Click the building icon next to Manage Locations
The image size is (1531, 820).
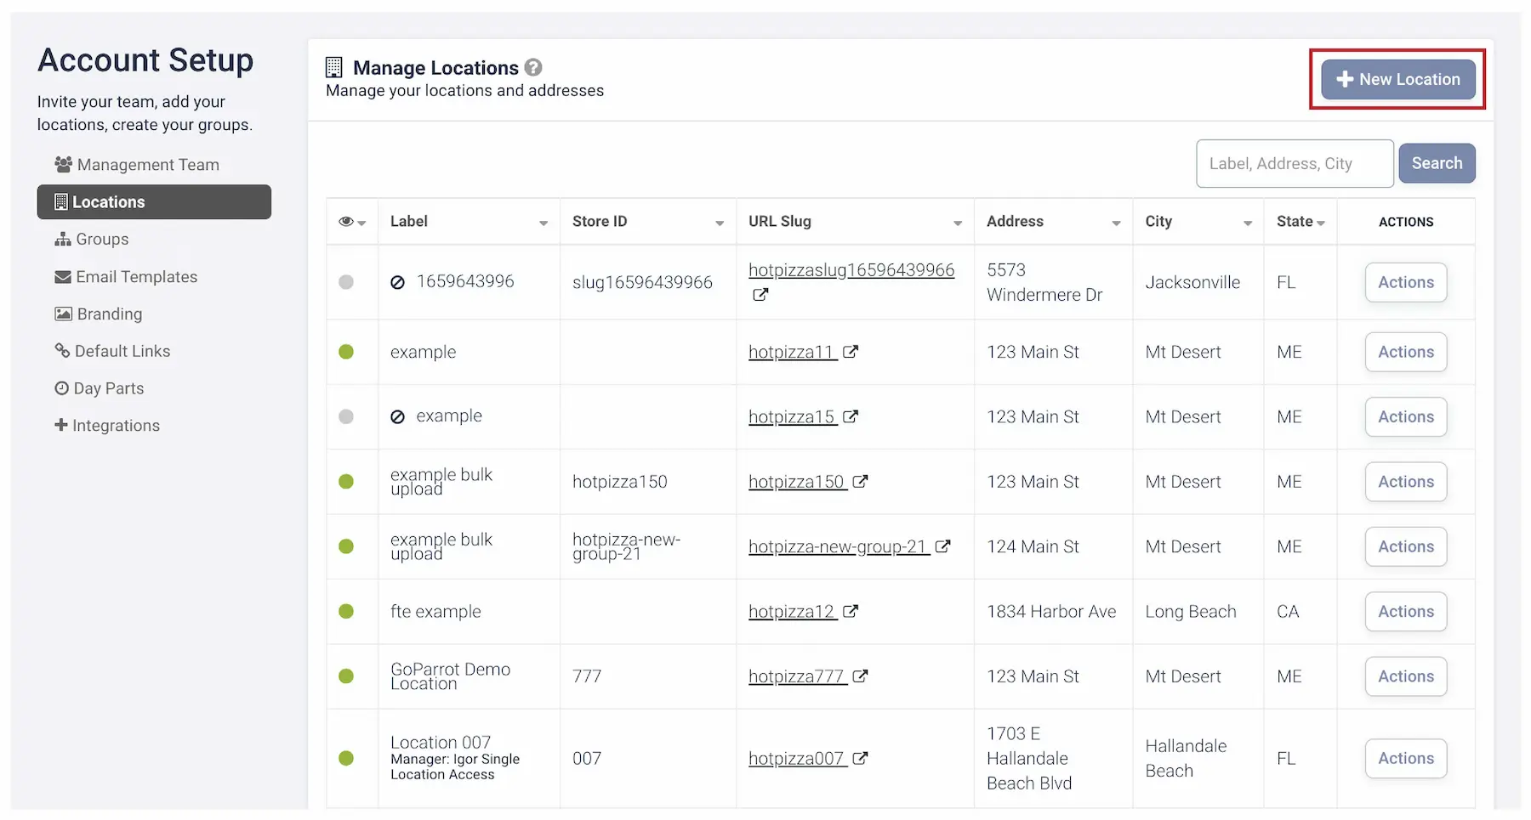[x=334, y=67]
